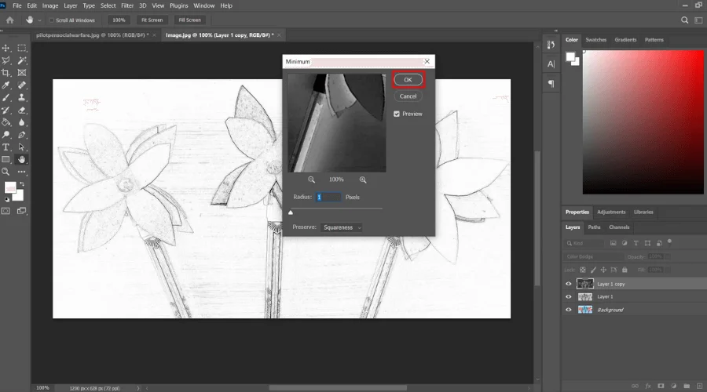Viewport: 707px width, 392px height.
Task: Toggle Quick Mask mode
Action: coord(5,211)
